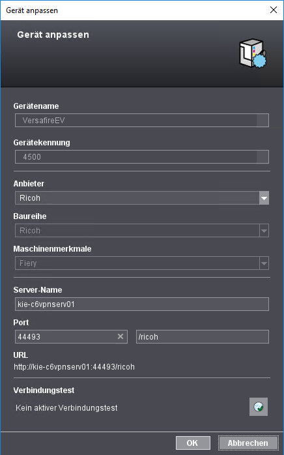
Task: Expand the Baureihe dropdown arrow
Action: 264,231
